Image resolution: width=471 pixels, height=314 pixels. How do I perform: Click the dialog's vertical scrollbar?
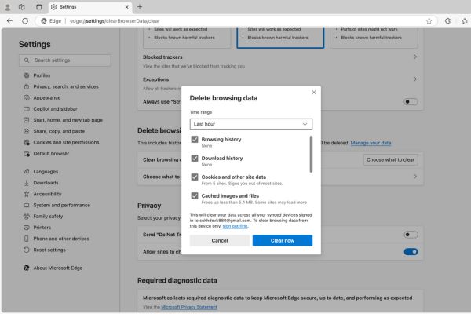click(311, 154)
